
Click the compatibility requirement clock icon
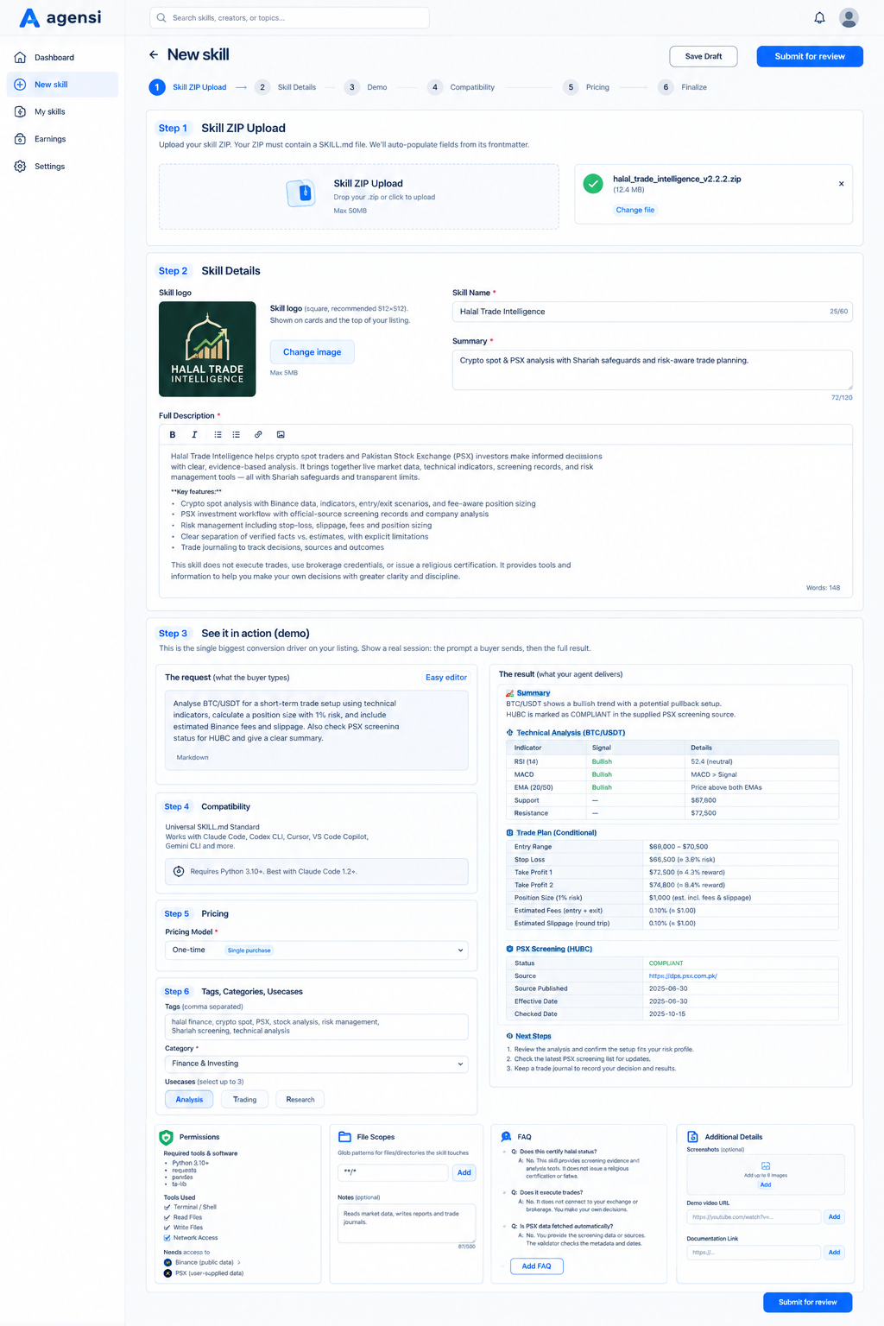coord(179,871)
